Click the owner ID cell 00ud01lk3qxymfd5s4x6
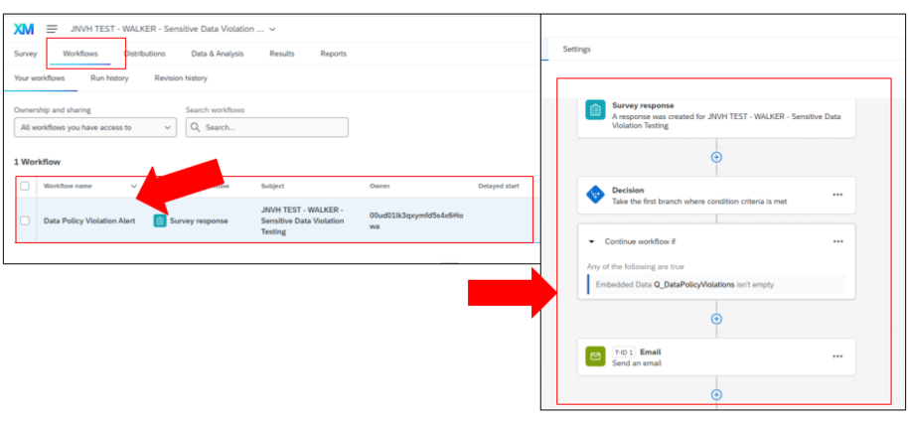909x424 pixels. pos(416,220)
